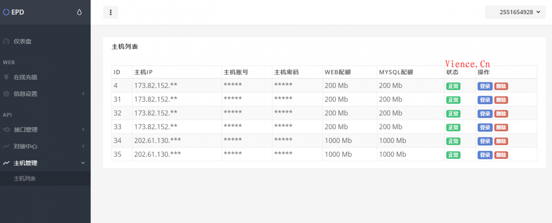Screen dimensions: 552x223
Task: Click the chart icon beside 主机管理
Action: pos(6,163)
